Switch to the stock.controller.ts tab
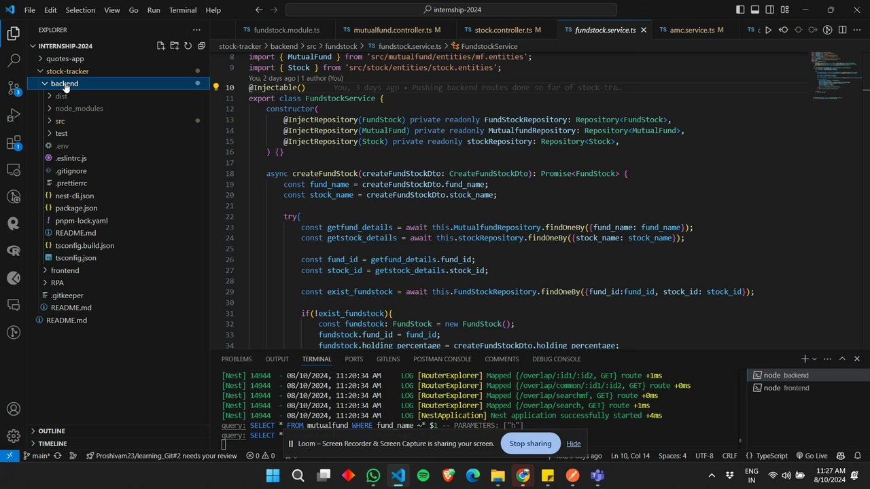Screen dimensions: 870x489 [503, 30]
